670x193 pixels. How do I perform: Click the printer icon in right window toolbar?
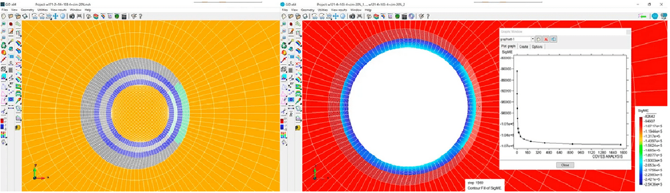pos(360,16)
